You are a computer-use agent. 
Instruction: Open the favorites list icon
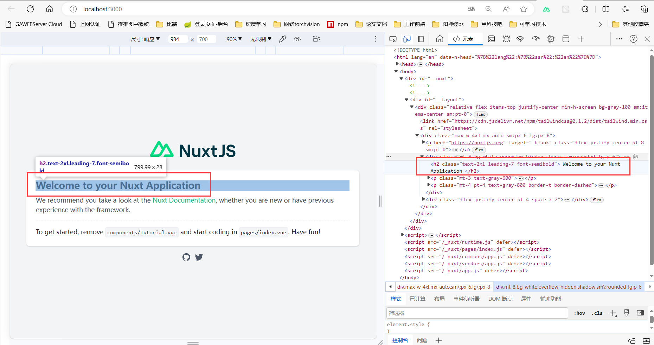[625, 9]
